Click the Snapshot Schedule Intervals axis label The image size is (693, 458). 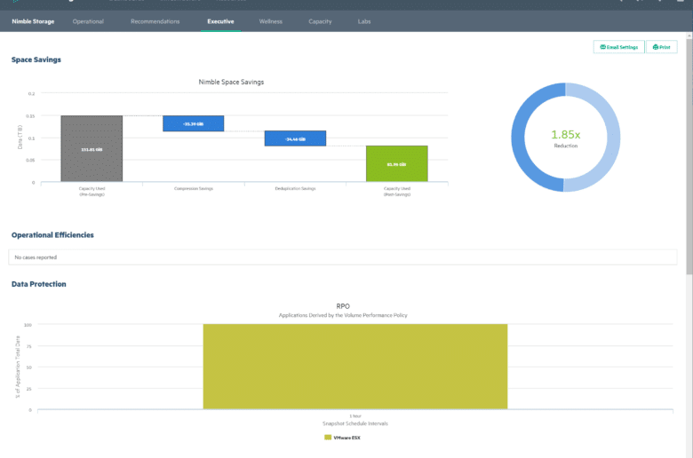[x=355, y=423]
